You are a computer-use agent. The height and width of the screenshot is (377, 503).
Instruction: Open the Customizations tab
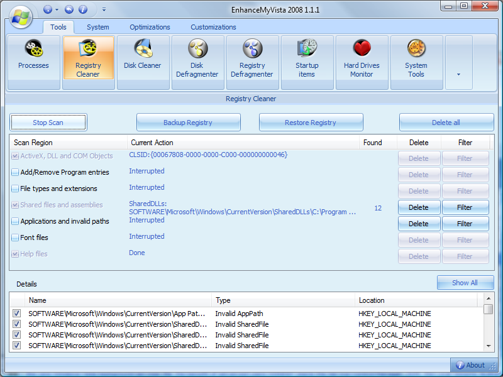213,27
